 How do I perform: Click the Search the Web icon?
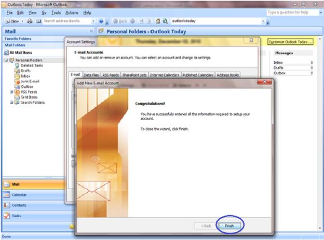165,21
